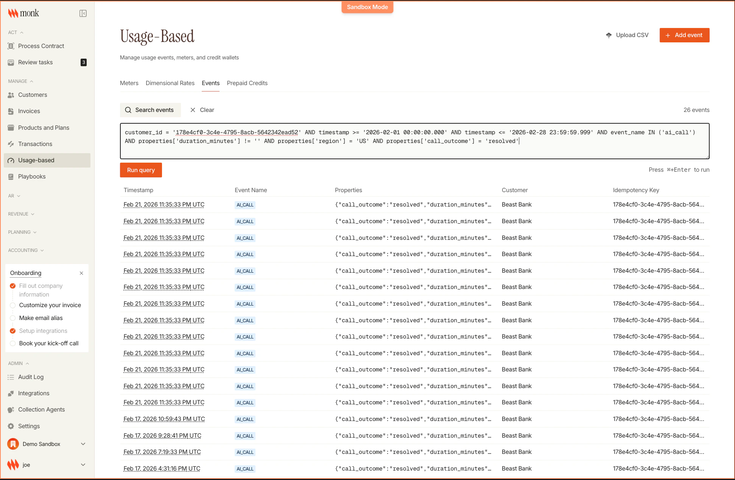Click the Upload CSV cloud icon

click(x=609, y=35)
